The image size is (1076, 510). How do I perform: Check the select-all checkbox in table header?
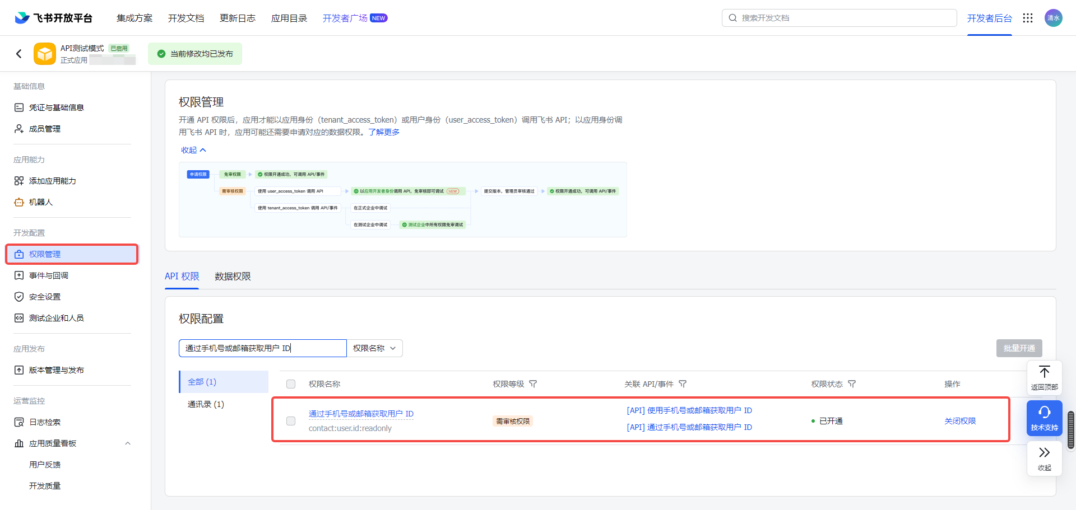click(x=291, y=384)
